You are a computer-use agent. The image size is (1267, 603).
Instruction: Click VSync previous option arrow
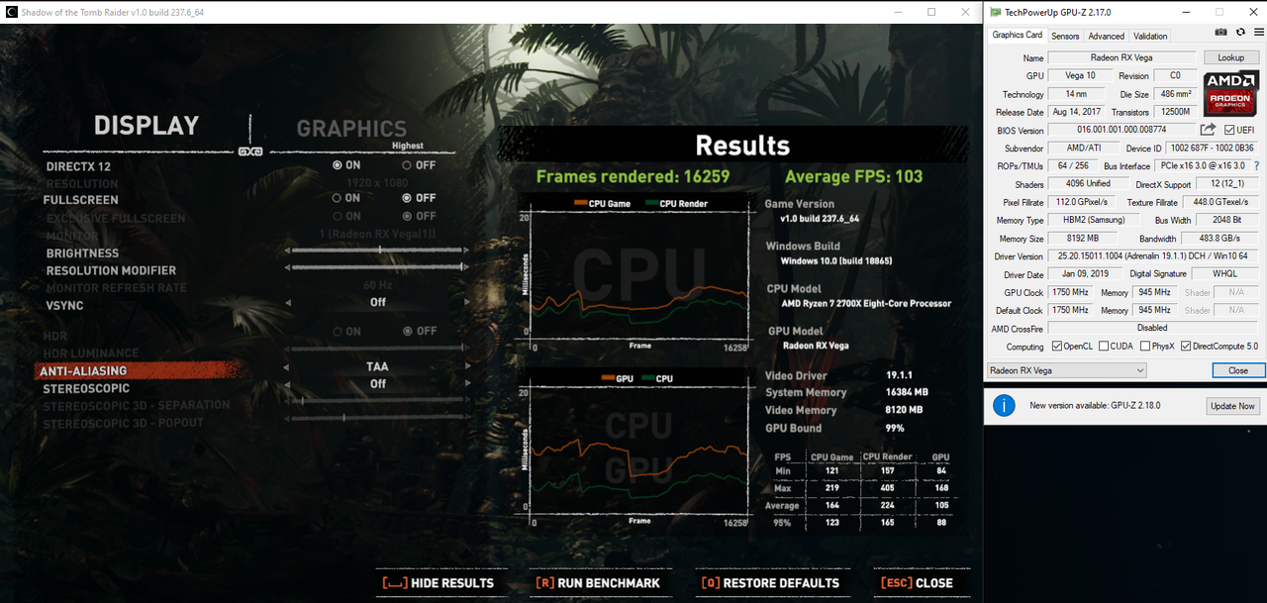click(288, 303)
